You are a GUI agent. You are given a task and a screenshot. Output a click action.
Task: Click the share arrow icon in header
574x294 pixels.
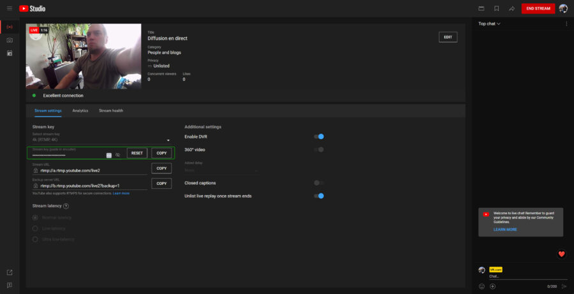pos(511,8)
